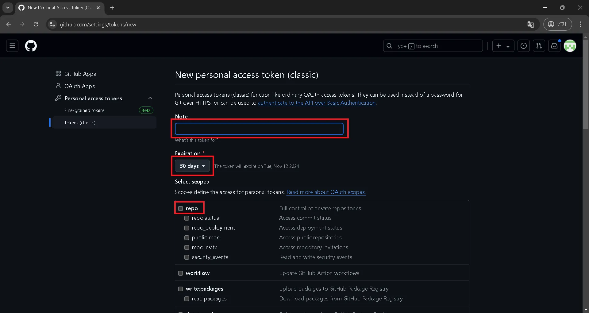
Task: Open the user avatar profile menu
Action: tap(570, 46)
